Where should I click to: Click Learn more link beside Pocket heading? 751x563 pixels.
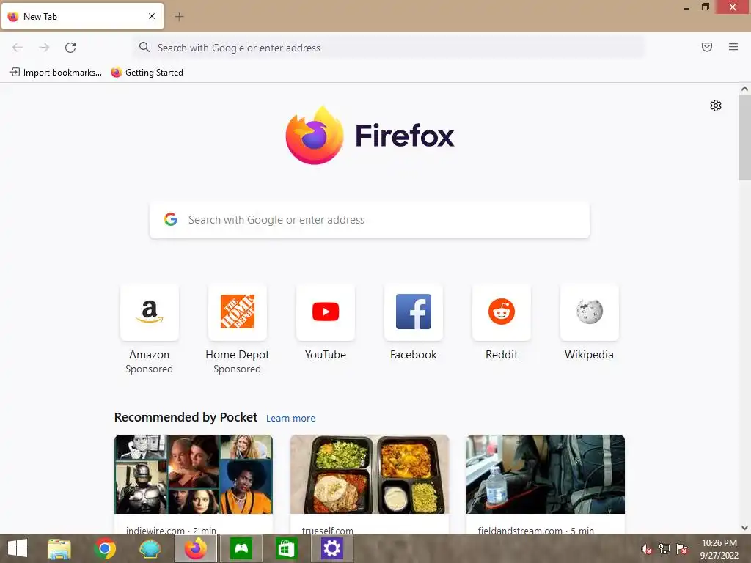[290, 419]
